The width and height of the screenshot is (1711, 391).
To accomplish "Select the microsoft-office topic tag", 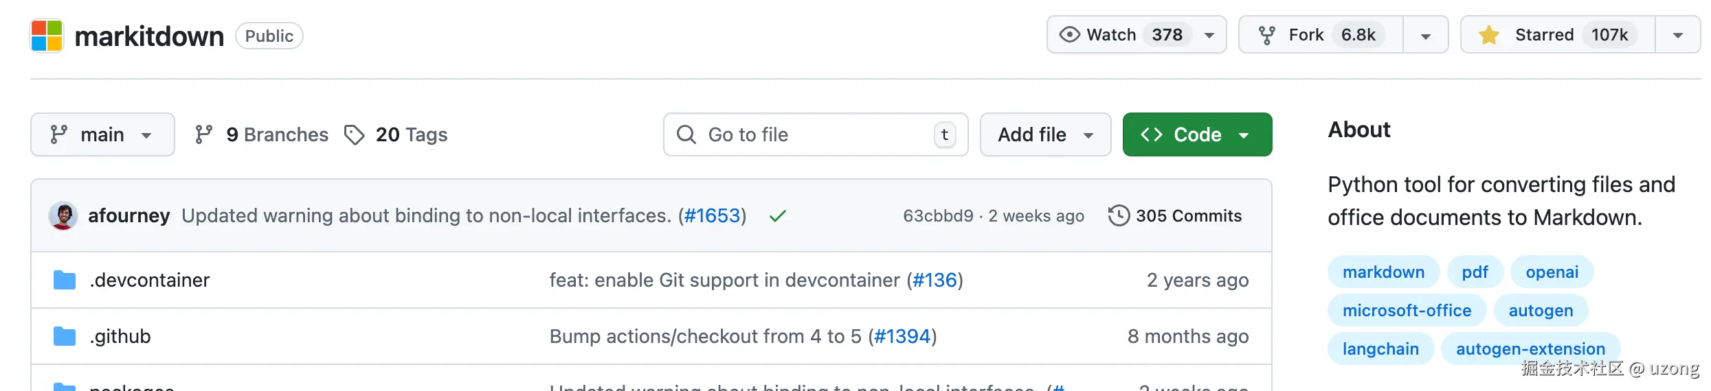I will click(x=1407, y=311).
